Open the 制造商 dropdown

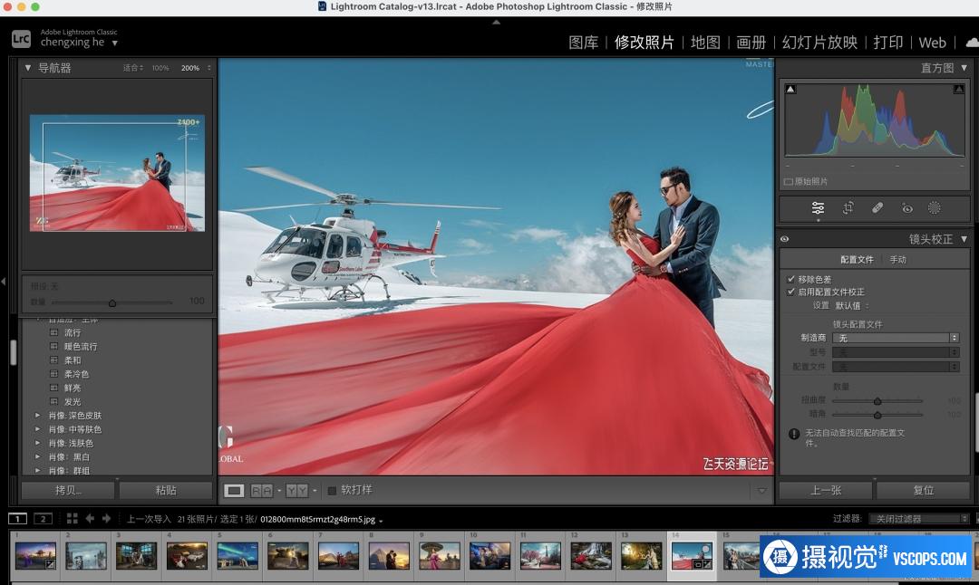point(896,338)
